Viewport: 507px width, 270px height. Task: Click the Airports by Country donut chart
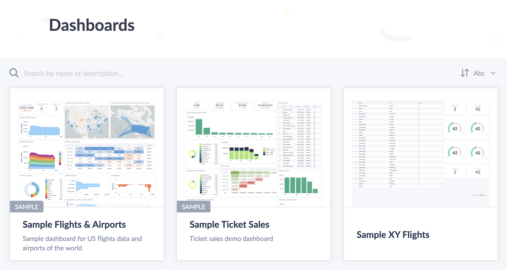[x=32, y=190]
